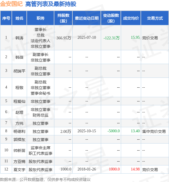The width and height of the screenshot is (169, 182).
Task: Click holdings value 366.95万
Action: pyautogui.click(x=64, y=38)
